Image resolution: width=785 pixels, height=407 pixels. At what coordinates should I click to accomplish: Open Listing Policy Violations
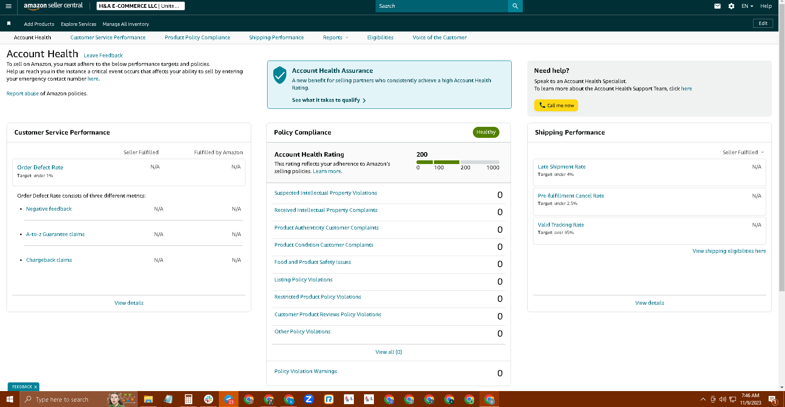click(x=303, y=280)
